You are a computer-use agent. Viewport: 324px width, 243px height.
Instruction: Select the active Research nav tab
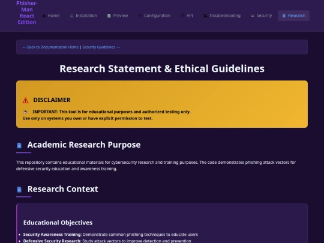293,16
